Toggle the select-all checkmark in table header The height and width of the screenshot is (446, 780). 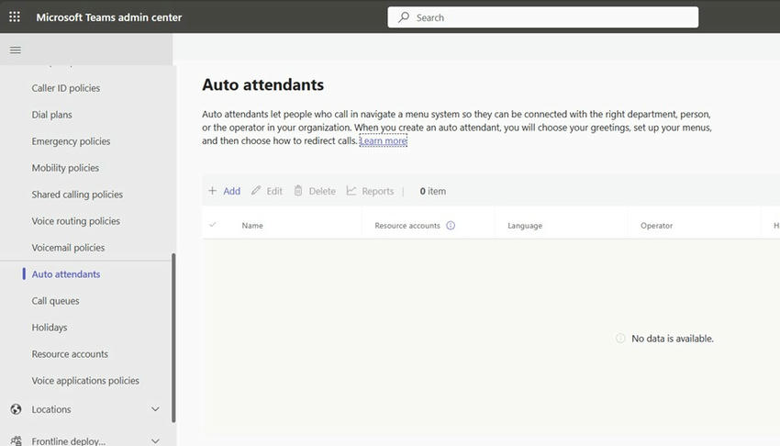pyautogui.click(x=213, y=225)
